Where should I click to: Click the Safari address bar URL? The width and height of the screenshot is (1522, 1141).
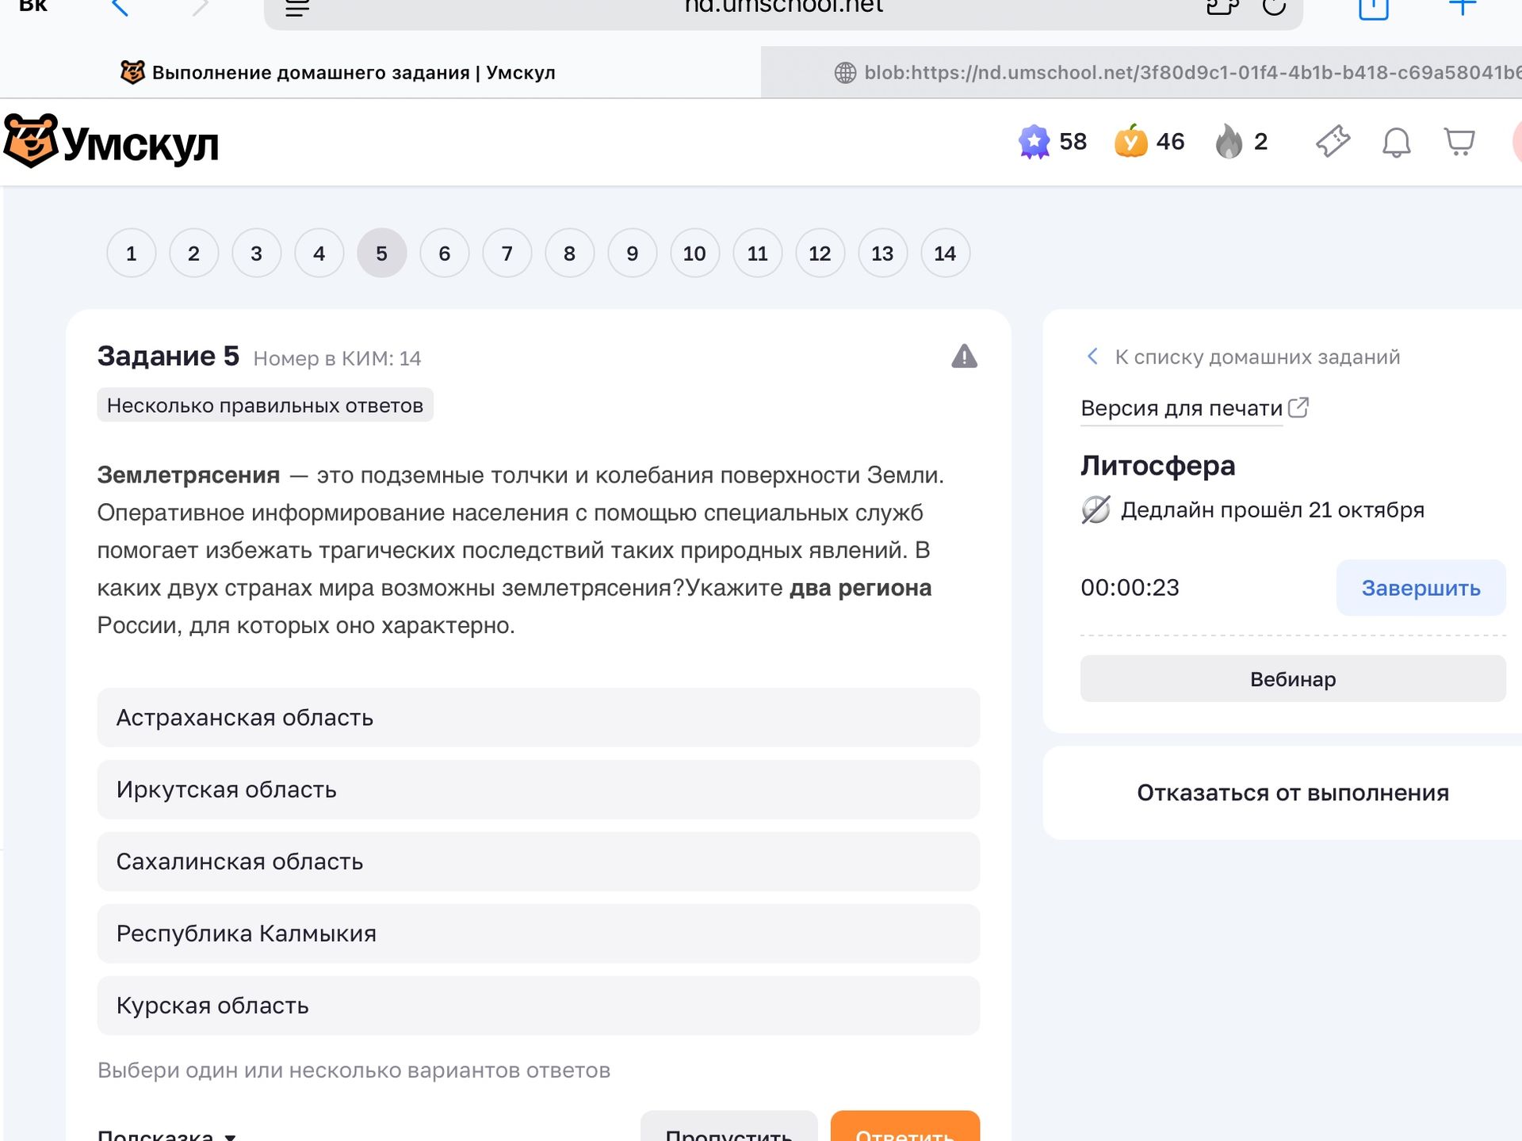tap(783, 7)
